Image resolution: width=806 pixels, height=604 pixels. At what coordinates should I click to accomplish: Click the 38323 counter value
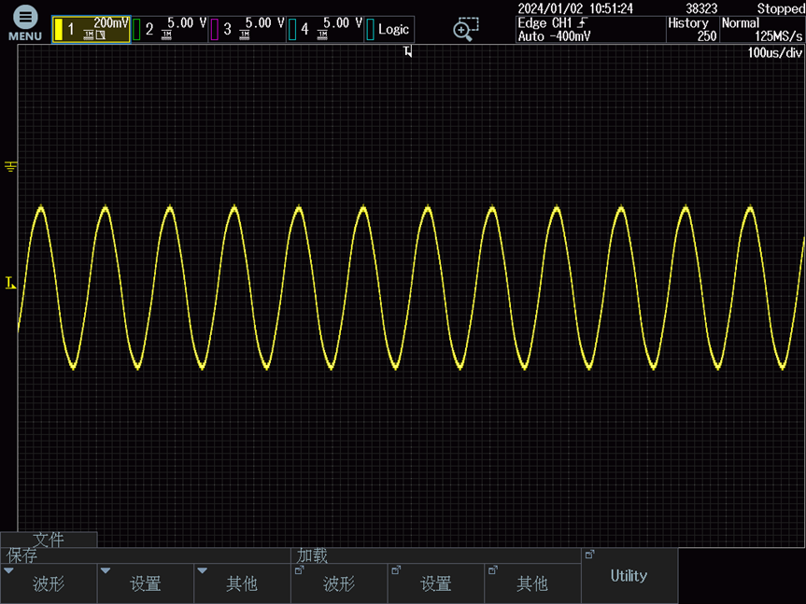701,8
